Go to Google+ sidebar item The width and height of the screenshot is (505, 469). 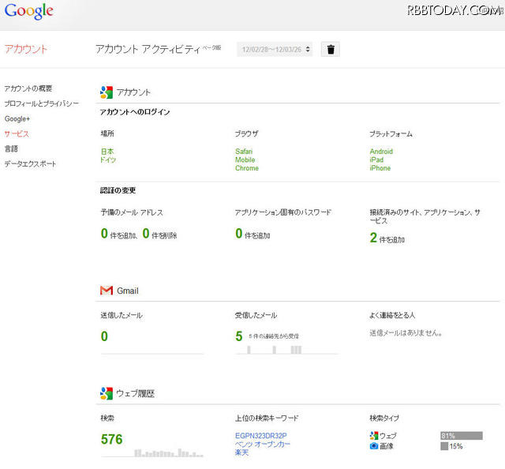tap(17, 118)
